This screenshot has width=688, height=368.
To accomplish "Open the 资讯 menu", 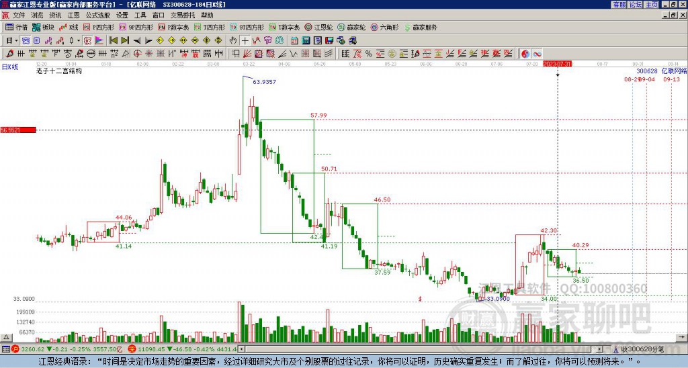I will pos(55,15).
